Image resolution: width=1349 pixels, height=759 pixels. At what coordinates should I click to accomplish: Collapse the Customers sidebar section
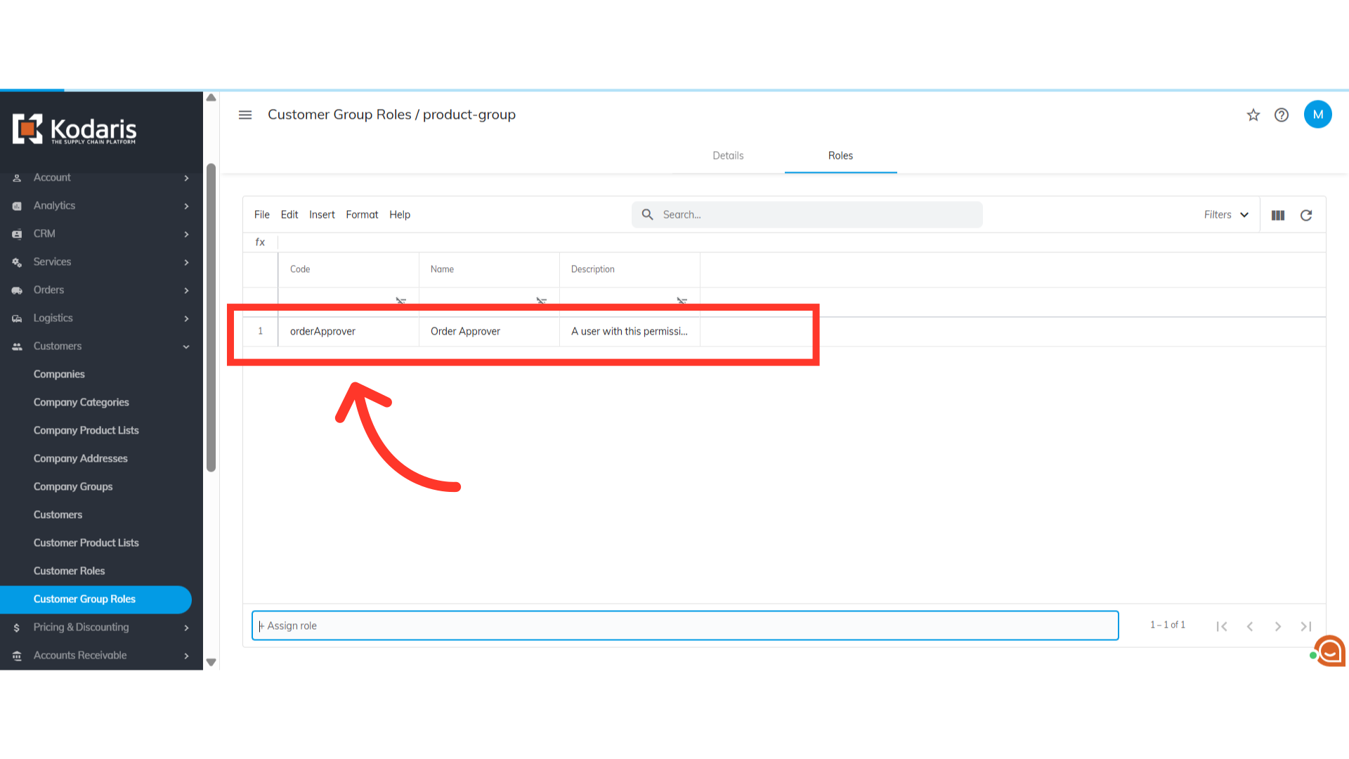click(186, 346)
